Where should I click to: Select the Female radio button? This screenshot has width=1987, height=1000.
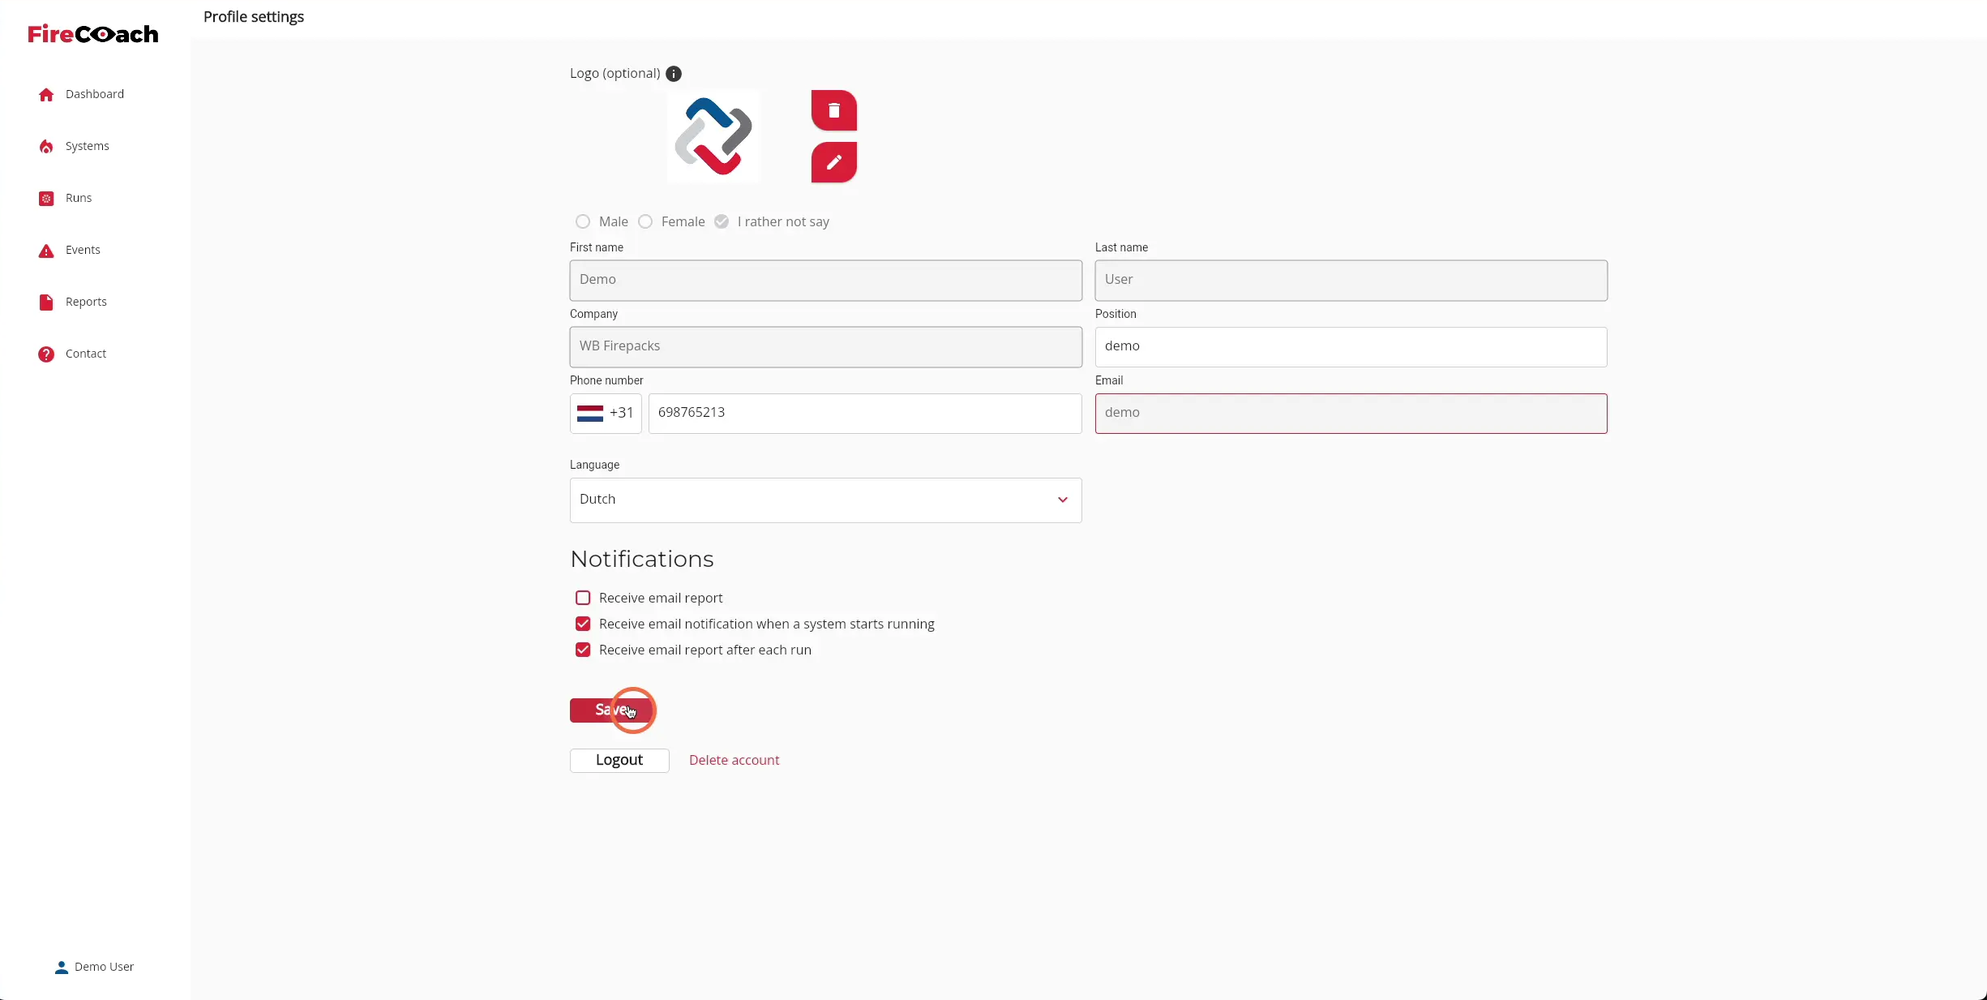coord(645,221)
